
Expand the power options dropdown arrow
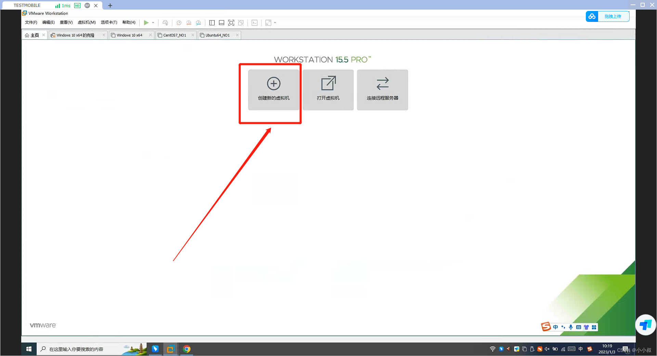pos(153,23)
